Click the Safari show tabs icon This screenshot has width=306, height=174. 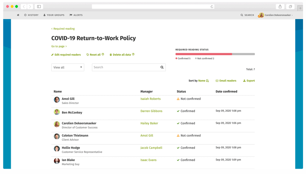click(x=290, y=7)
